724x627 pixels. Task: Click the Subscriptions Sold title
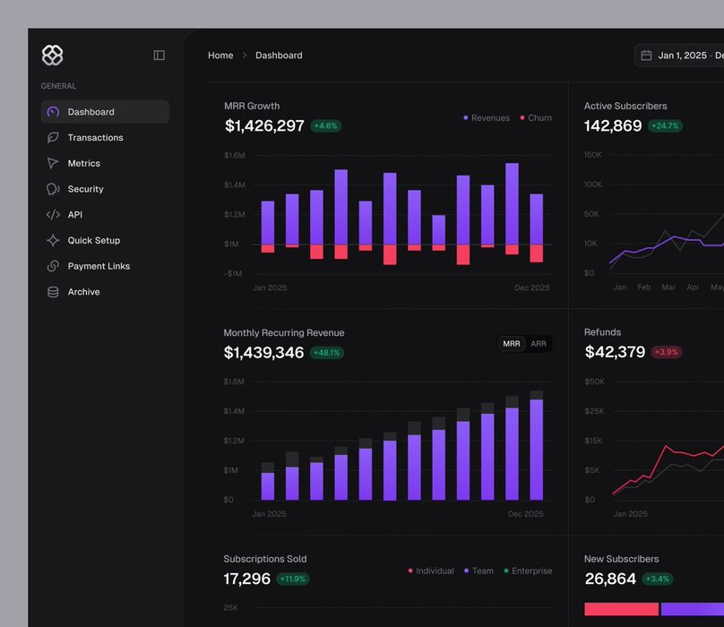click(265, 559)
